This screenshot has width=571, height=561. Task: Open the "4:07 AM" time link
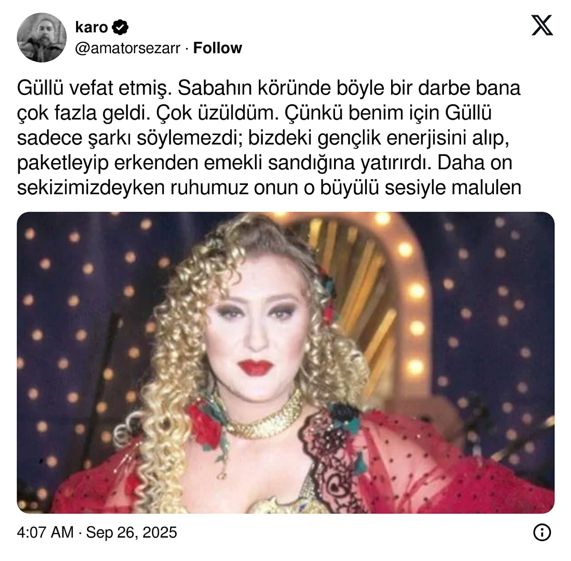45,532
